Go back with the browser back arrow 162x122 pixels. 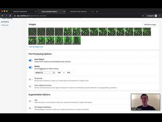click(x=3, y=16)
